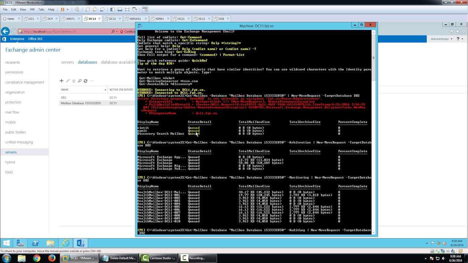Switch to the DC12 VM tab
This screenshot has height=263, width=468.
(112, 19)
